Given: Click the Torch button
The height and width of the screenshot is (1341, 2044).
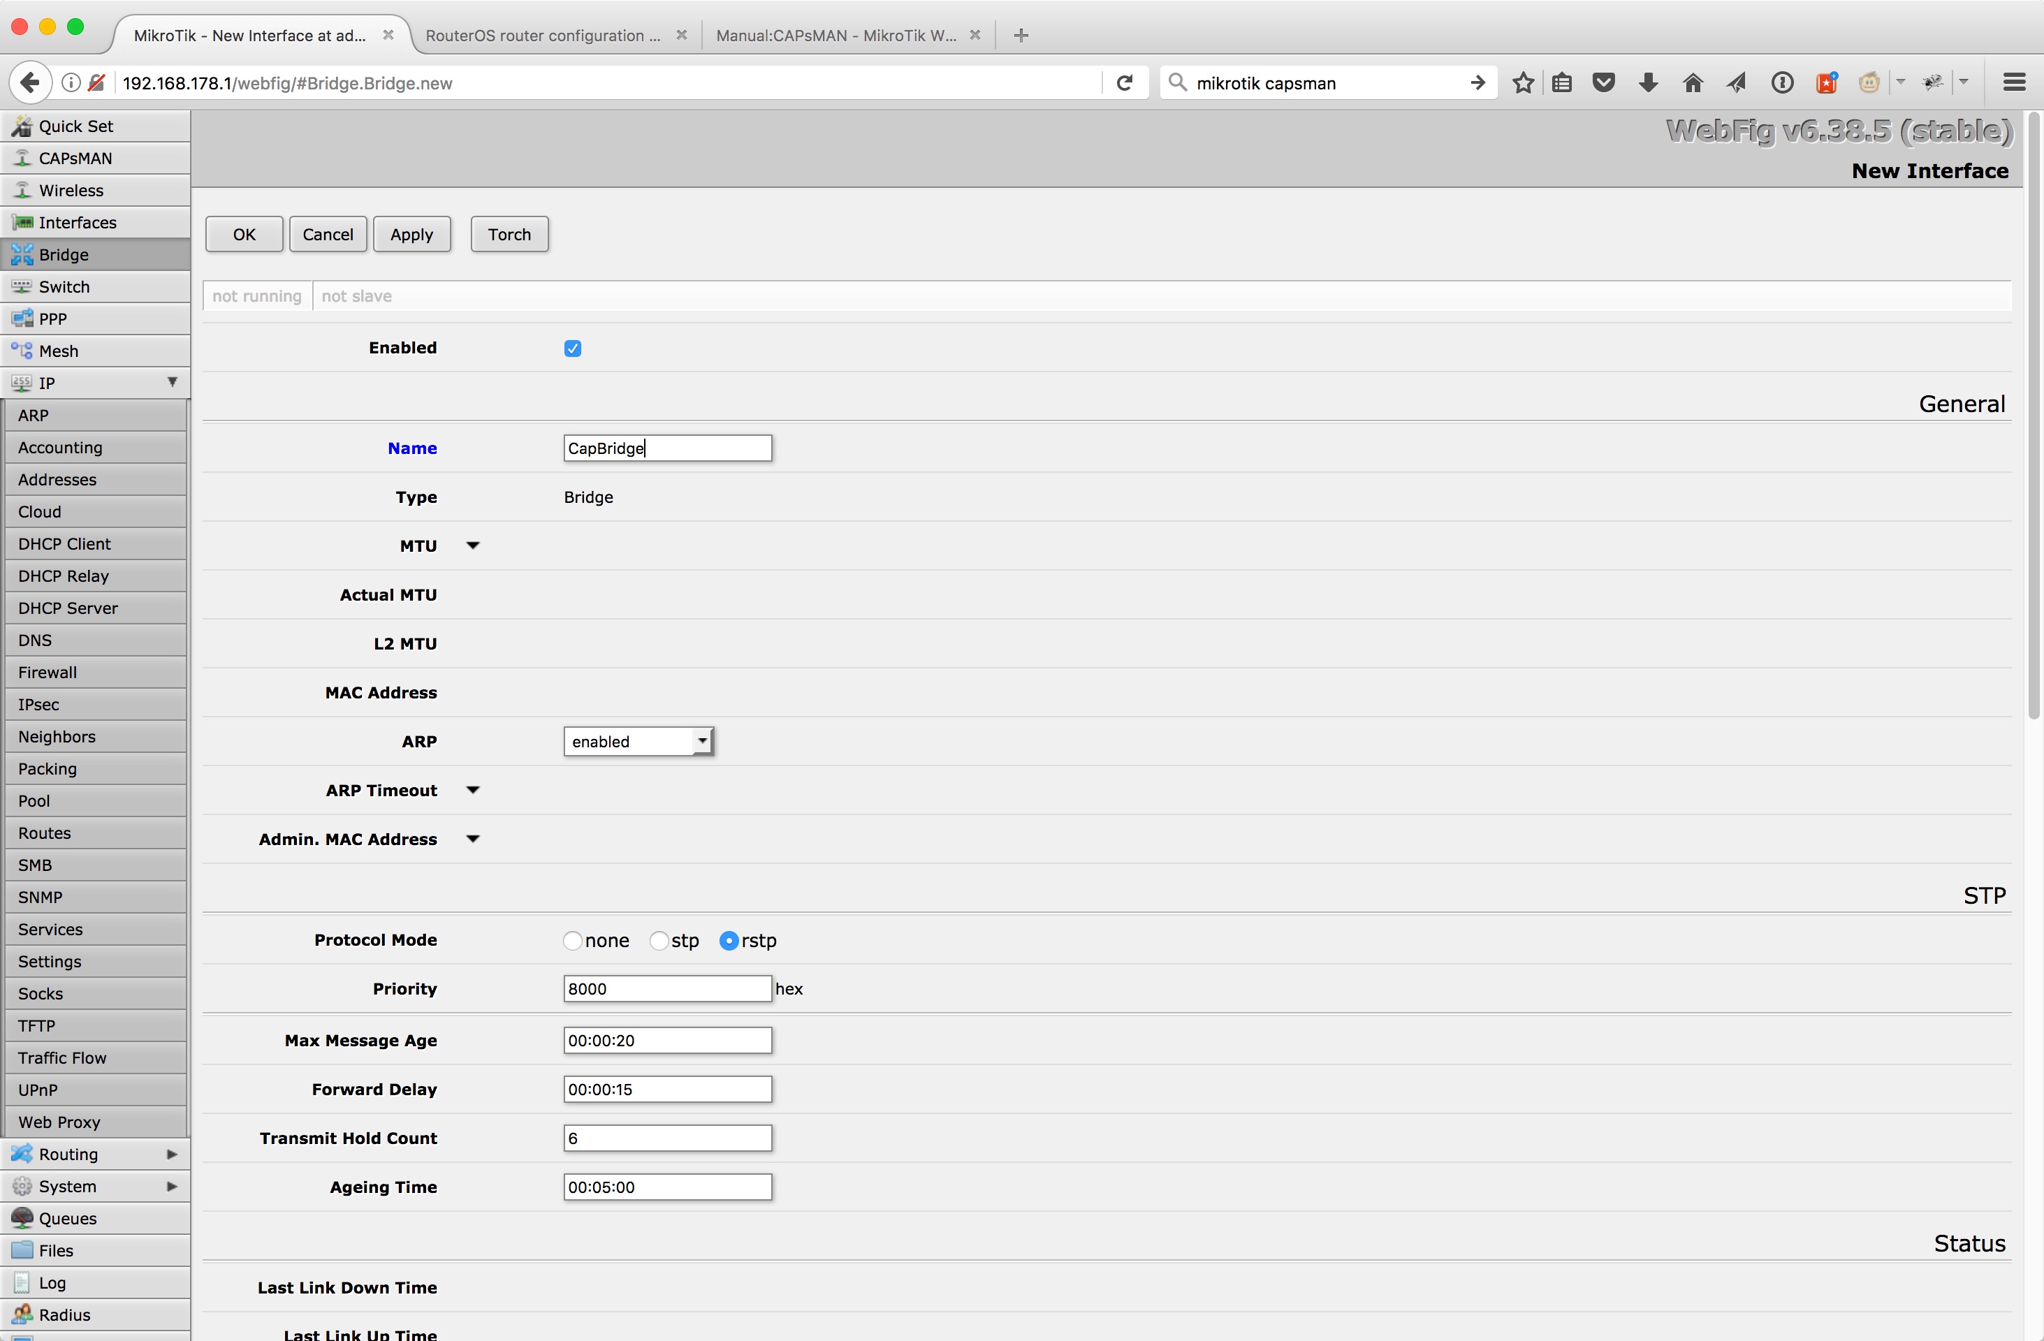Looking at the screenshot, I should (x=509, y=235).
